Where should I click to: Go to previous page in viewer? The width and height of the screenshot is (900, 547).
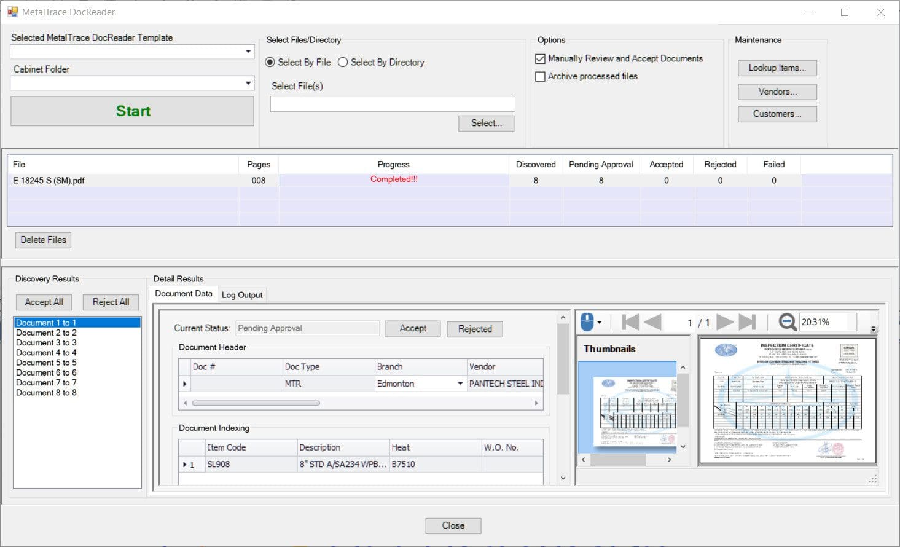coord(652,322)
